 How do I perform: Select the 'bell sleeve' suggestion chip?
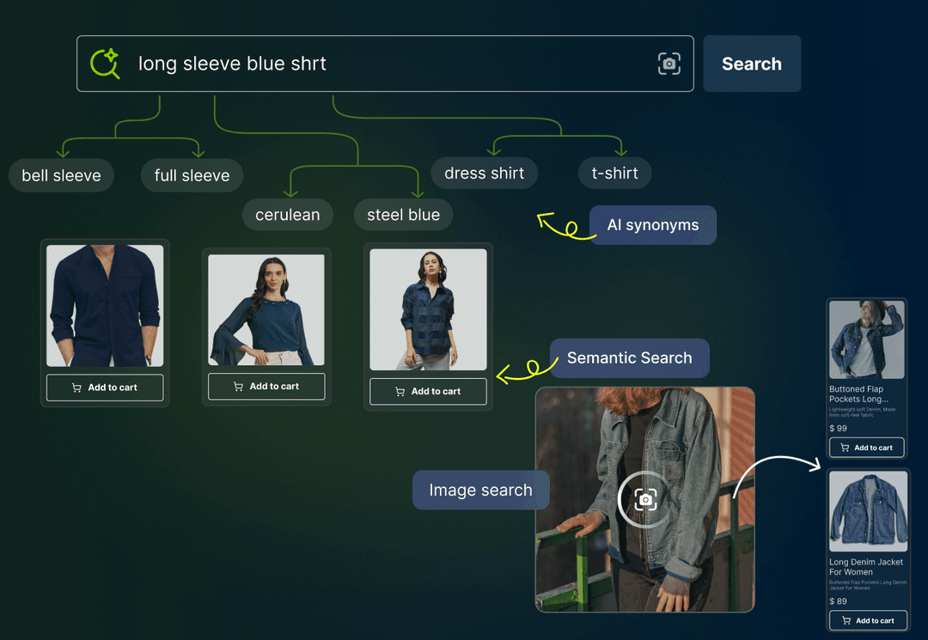pos(61,175)
